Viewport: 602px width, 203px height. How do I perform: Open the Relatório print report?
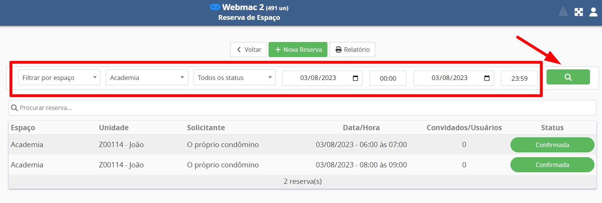pyautogui.click(x=352, y=50)
